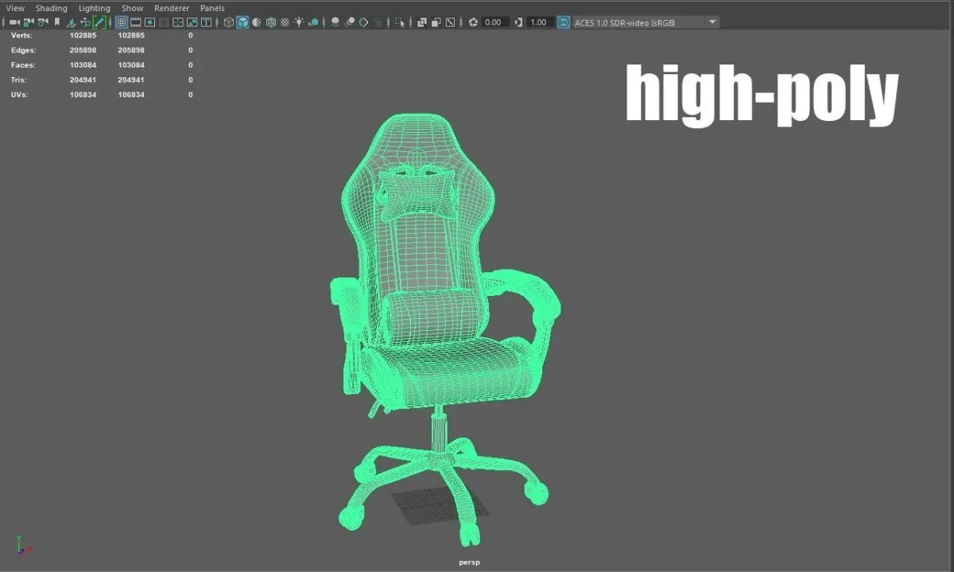
Task: Click the Wireframe on Shaded icon
Action: [x=271, y=22]
